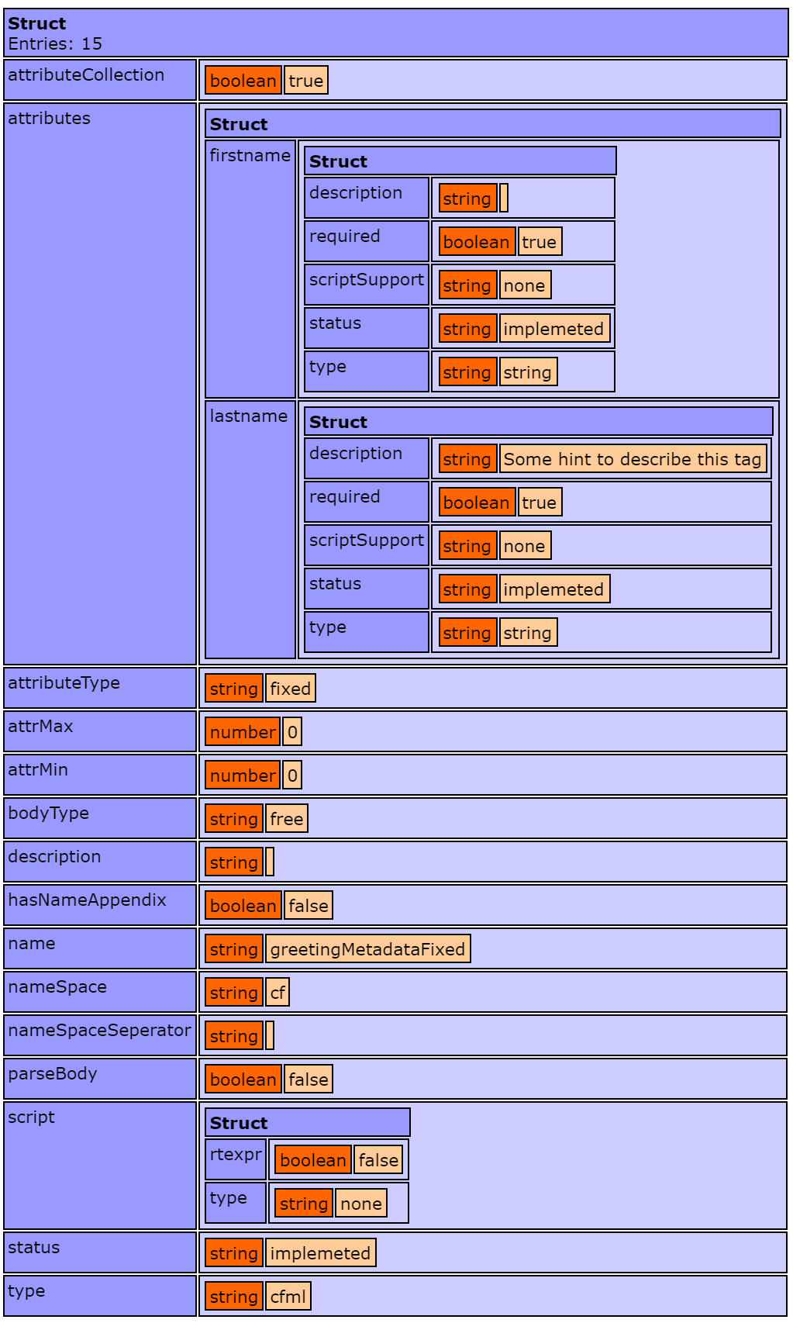This screenshot has height=1323, width=793.
Task: Click the attributes key label
Action: pos(50,119)
